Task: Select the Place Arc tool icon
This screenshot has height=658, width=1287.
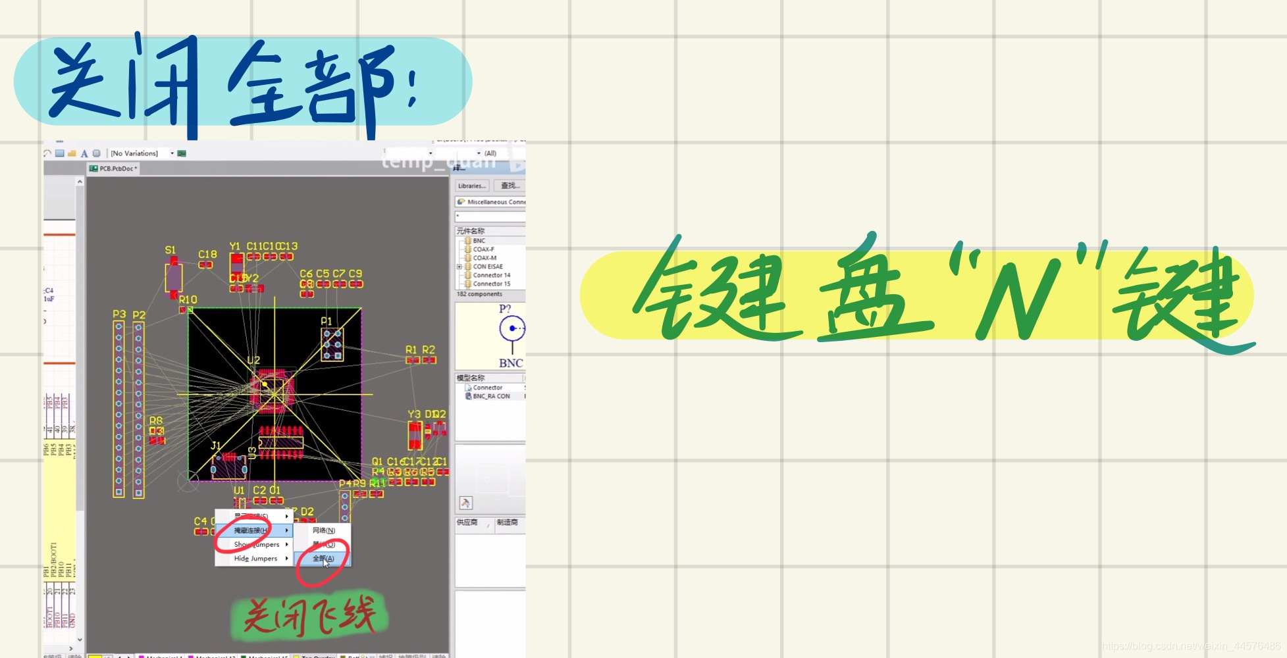Action: [x=47, y=153]
